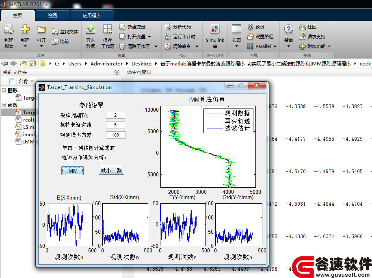
Task: Open the Parallel dropdown arrow
Action: (275, 46)
